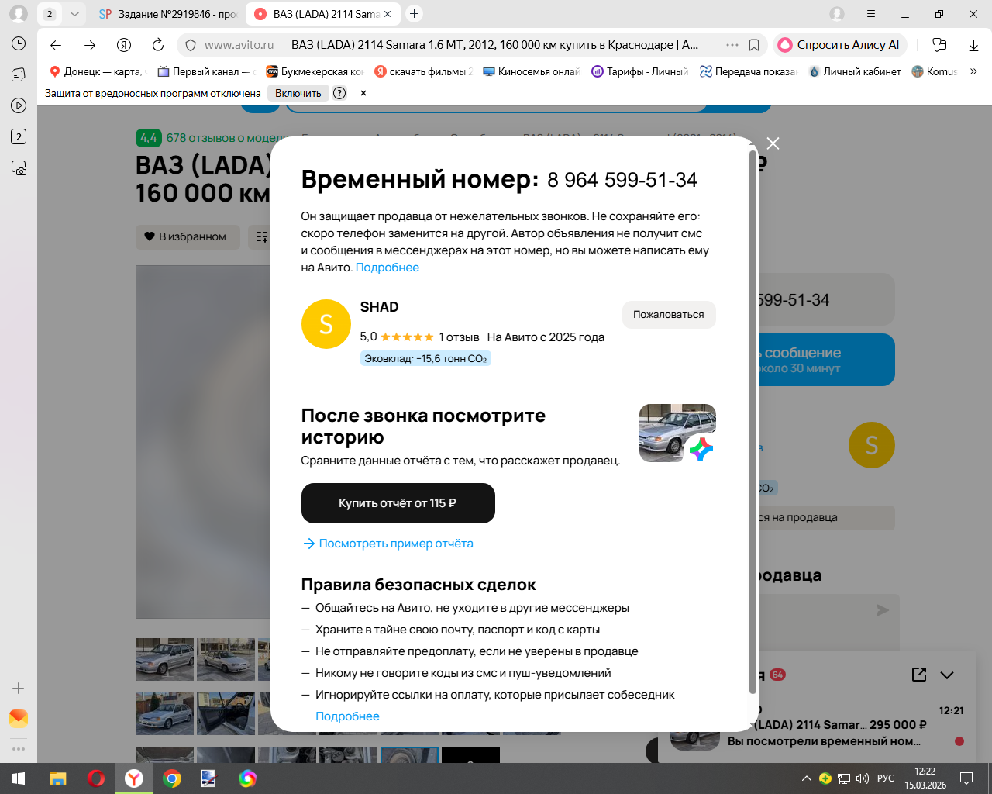
Task: Open the browser hamburger menu
Action: [871, 14]
